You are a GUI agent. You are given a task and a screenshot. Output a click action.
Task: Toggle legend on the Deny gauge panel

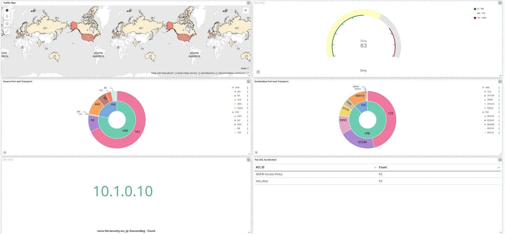point(258,72)
